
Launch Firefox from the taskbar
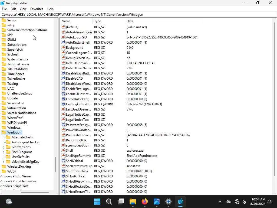click(x=145, y=201)
